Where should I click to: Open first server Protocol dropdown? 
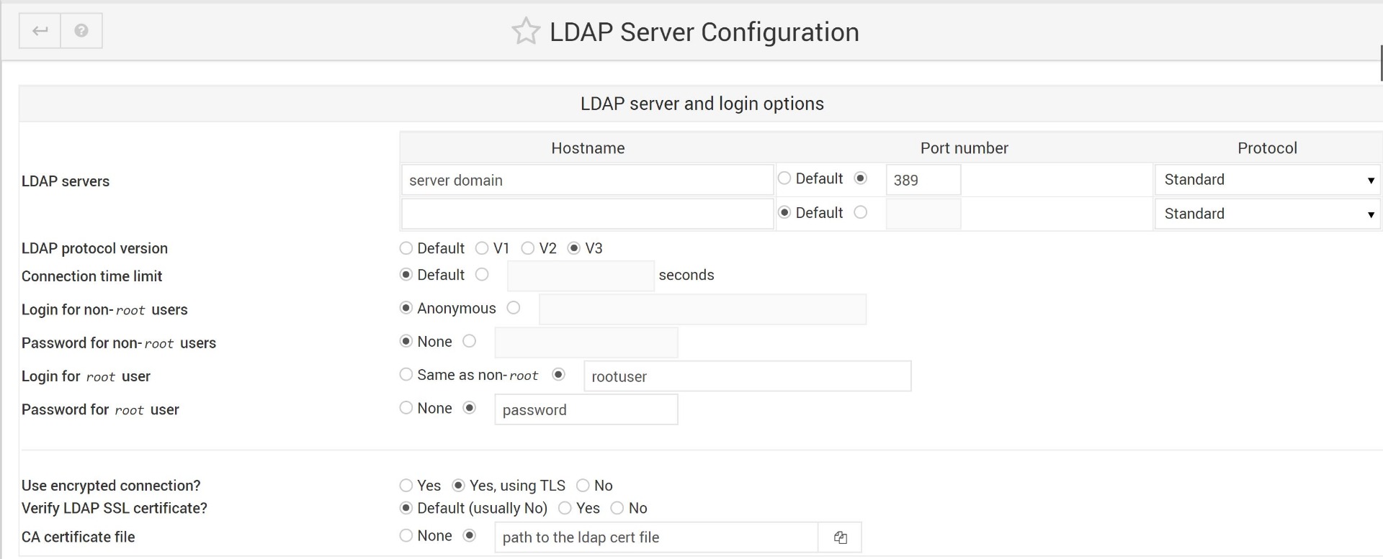pos(1267,180)
